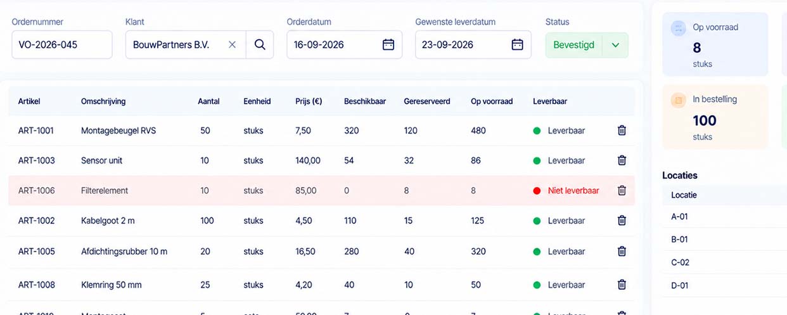Viewport: 787px width, 315px height.
Task: Click the Filterelement description cell
Action: click(105, 190)
